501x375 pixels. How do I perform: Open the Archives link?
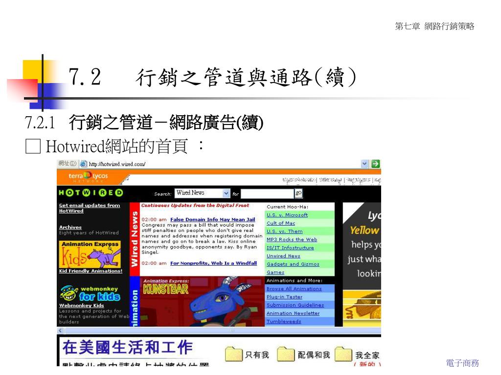point(70,228)
